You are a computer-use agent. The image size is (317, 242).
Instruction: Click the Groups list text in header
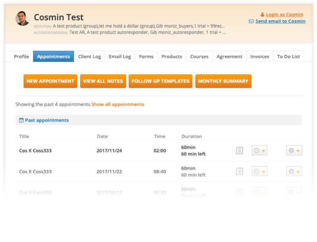tap(139, 26)
